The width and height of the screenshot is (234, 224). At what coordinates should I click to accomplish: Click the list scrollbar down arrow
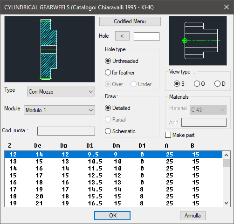(226, 203)
